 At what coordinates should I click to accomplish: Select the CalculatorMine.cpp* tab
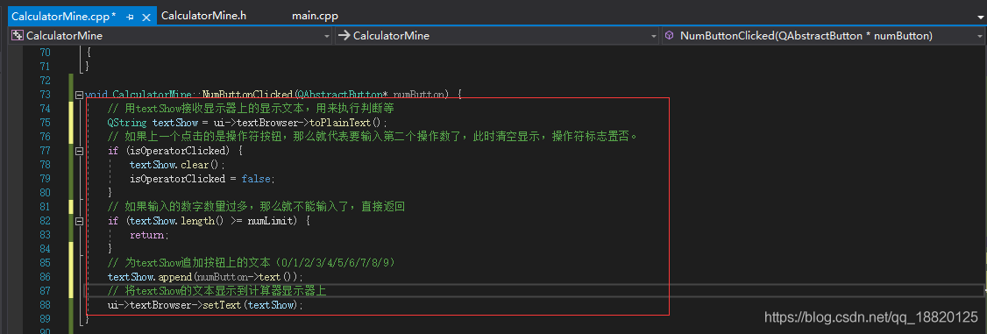click(x=64, y=16)
